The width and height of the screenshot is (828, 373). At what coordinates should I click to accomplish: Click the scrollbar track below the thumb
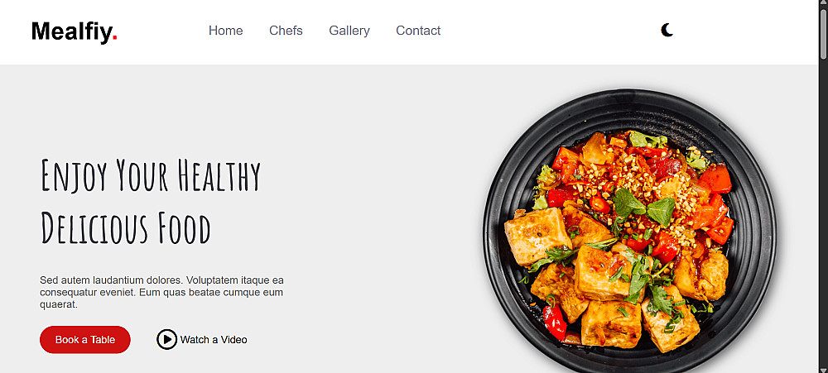(x=823, y=211)
